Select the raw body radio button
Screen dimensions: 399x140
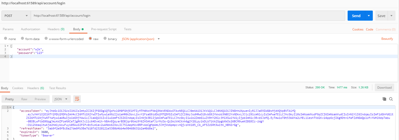[x=90, y=39]
